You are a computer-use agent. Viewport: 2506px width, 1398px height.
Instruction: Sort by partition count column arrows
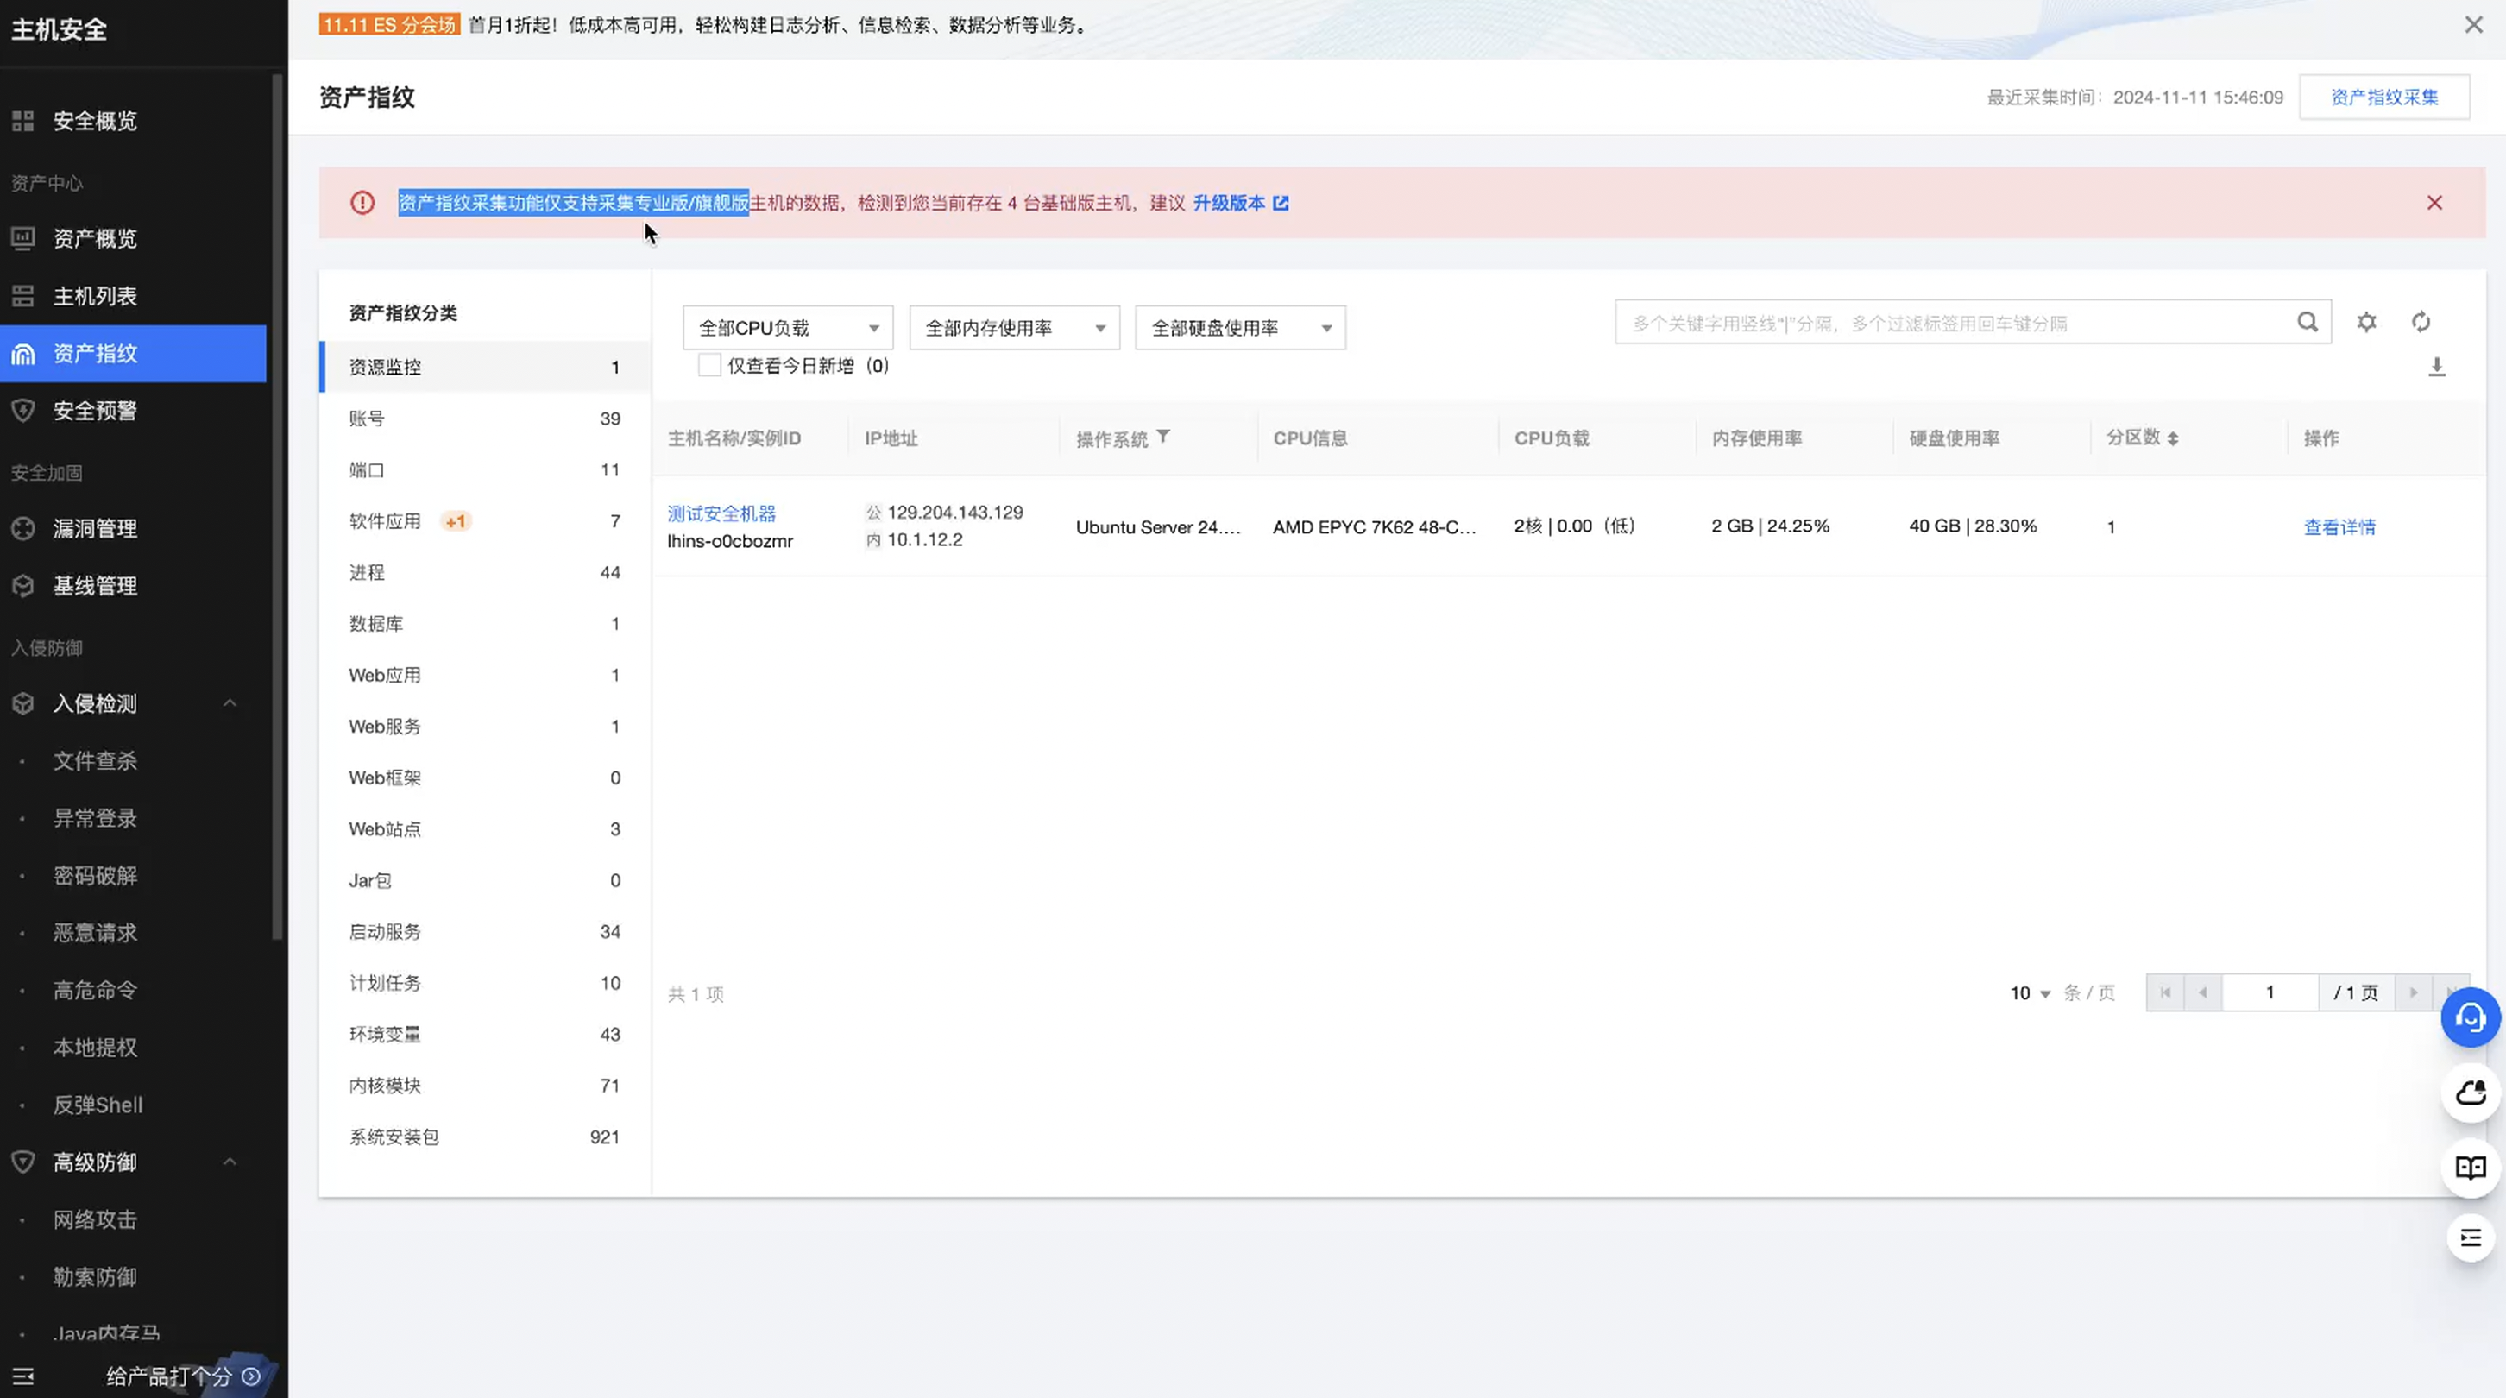(x=2172, y=438)
